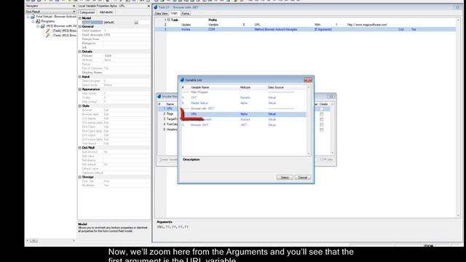Image resolution: width=466 pixels, height=262 pixels.
Task: Click the Programs icon in Navigator tree
Action: tap(38, 21)
